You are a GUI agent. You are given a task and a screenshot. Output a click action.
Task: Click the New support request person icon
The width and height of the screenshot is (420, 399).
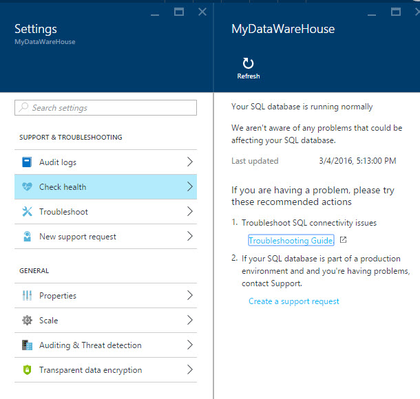point(27,237)
